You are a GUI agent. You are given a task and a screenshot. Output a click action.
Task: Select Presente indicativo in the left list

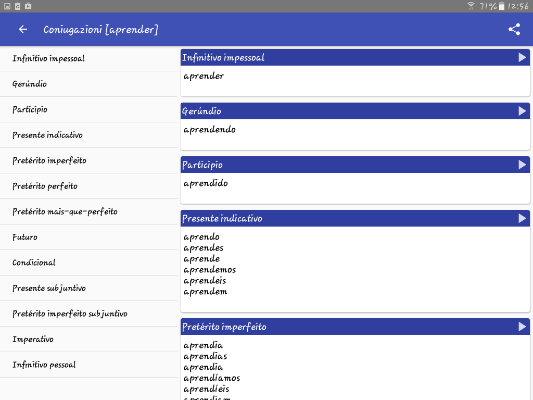coord(88,135)
